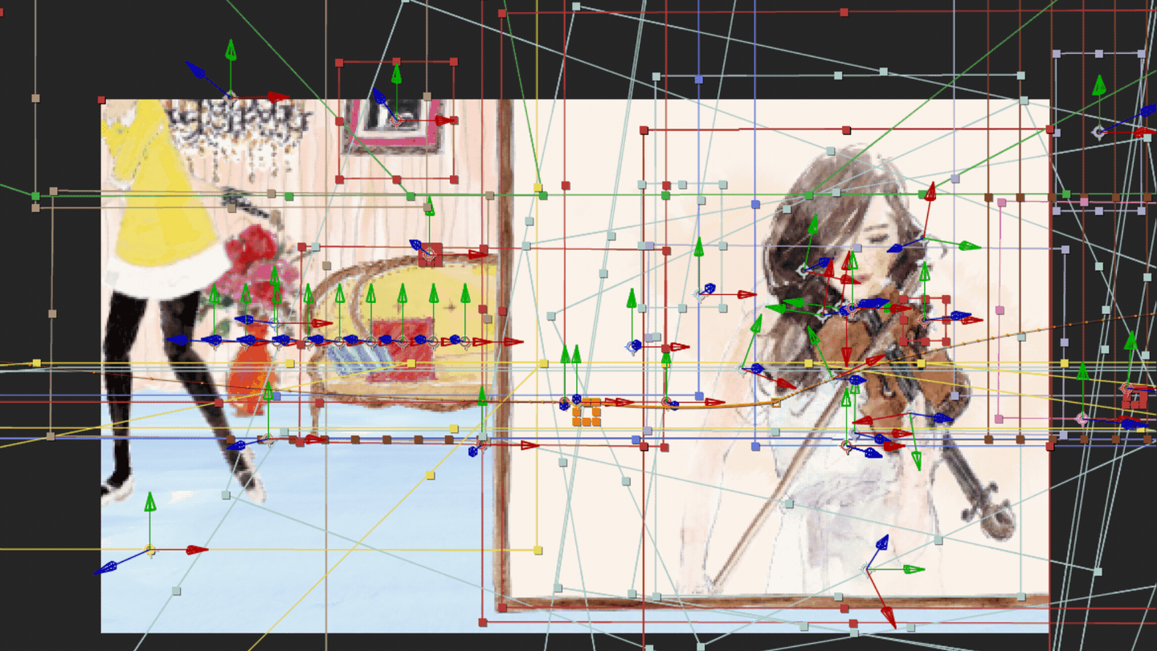
Task: Grab red X-axis arrow on the framed wall picture
Action: [x=444, y=121]
